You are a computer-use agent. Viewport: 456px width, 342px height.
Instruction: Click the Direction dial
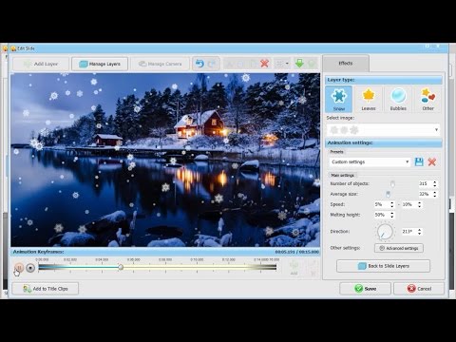[385, 232]
